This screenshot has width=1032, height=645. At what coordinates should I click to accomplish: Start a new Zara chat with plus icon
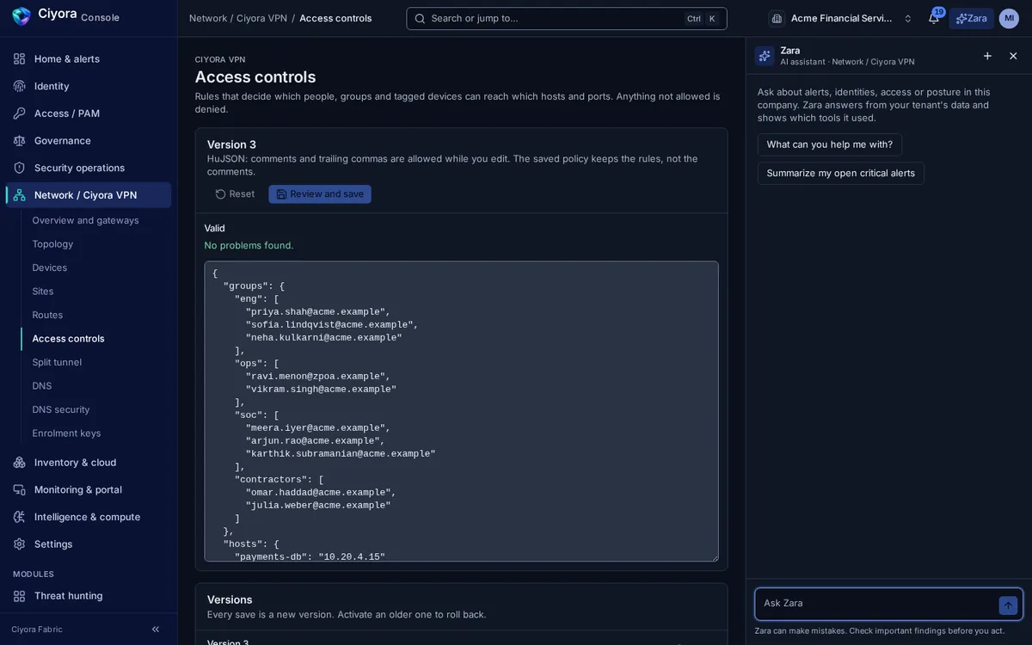[987, 56]
